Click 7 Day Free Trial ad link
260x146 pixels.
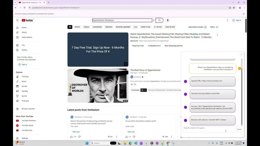(138, 46)
